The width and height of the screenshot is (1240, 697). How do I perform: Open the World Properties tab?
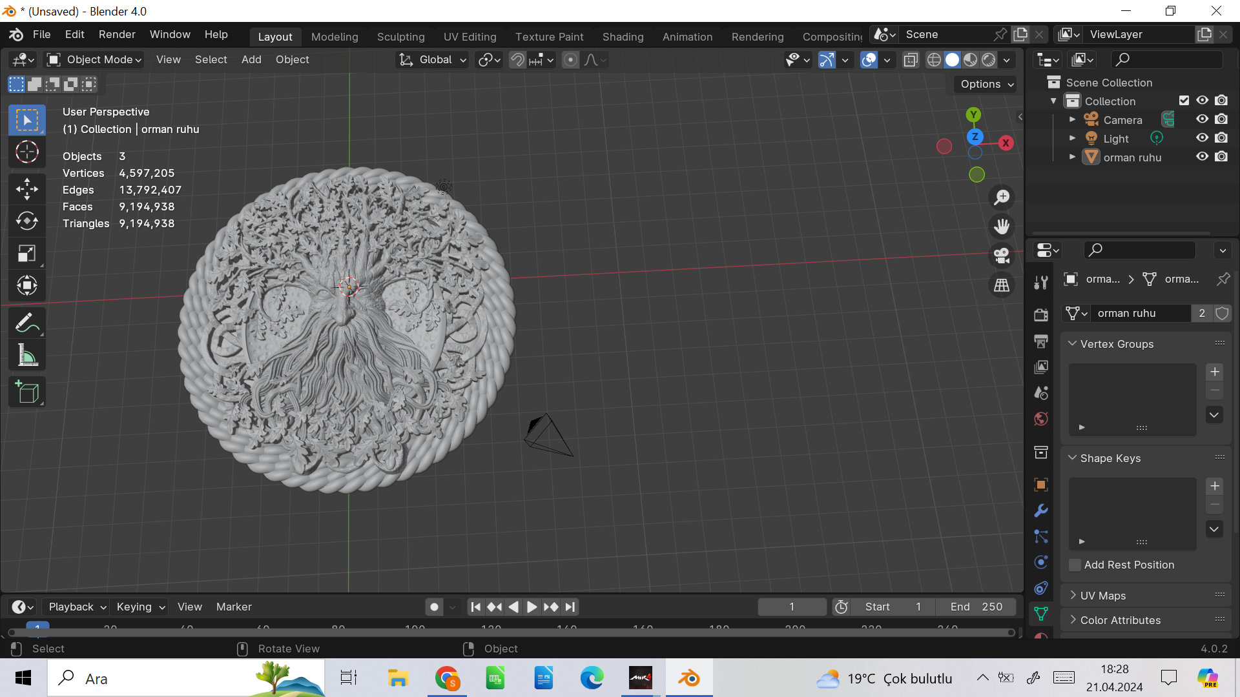pos(1040,418)
